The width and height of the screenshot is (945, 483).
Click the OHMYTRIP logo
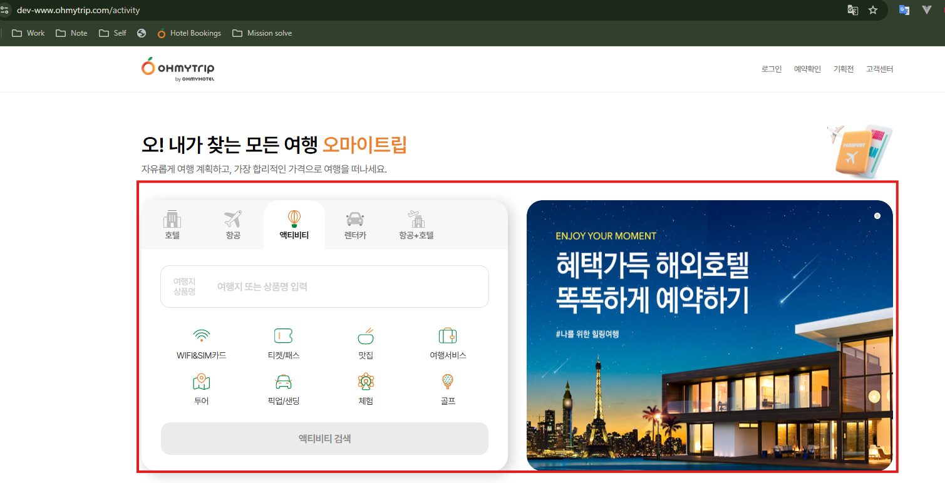pyautogui.click(x=178, y=68)
